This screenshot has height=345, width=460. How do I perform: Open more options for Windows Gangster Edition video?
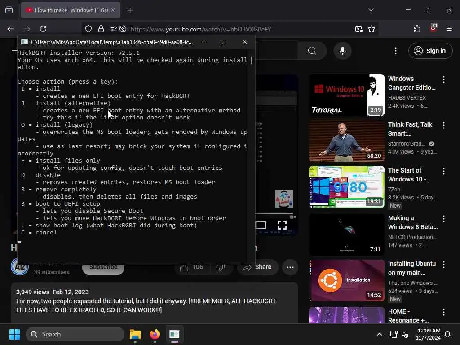(443, 79)
